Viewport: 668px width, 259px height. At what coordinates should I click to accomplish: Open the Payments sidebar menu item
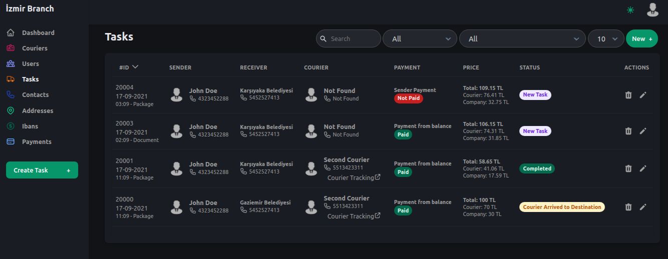click(37, 142)
